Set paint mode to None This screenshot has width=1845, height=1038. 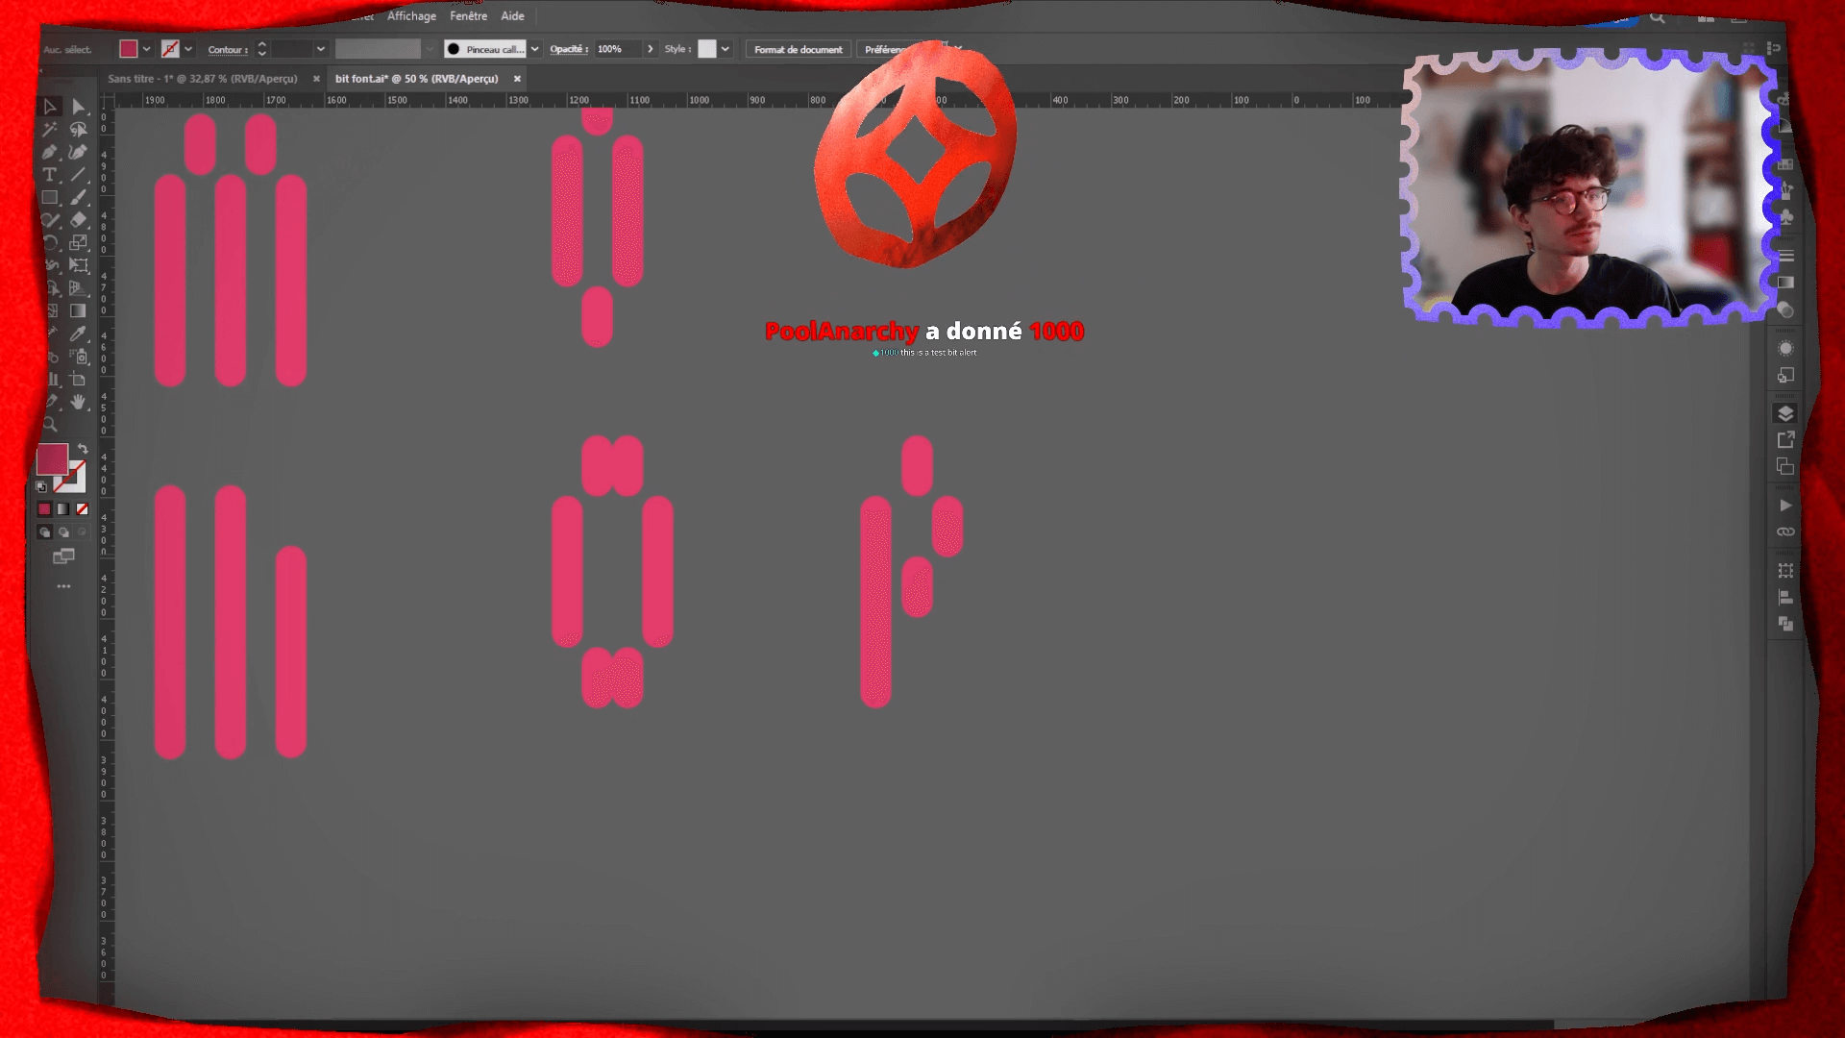(x=83, y=509)
